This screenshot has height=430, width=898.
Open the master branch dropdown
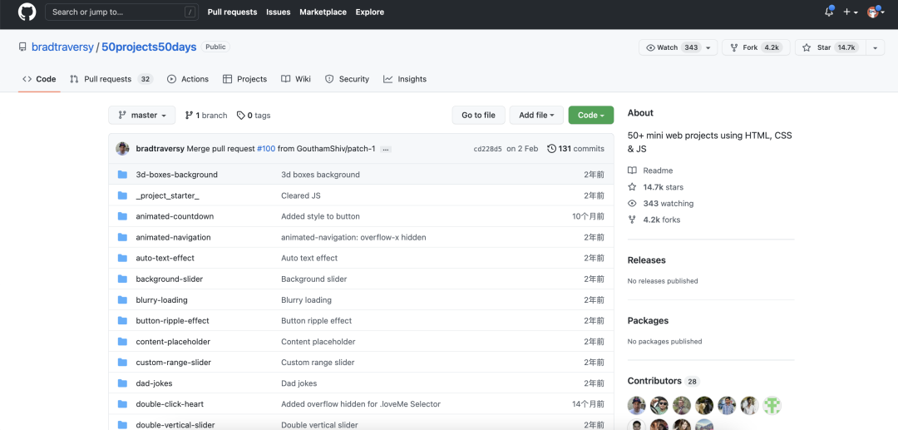(x=141, y=115)
